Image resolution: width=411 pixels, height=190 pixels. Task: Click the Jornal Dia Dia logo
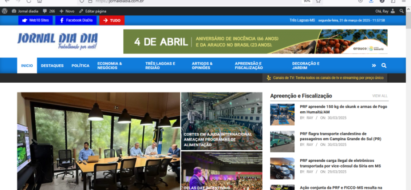pyautogui.click(x=57, y=41)
